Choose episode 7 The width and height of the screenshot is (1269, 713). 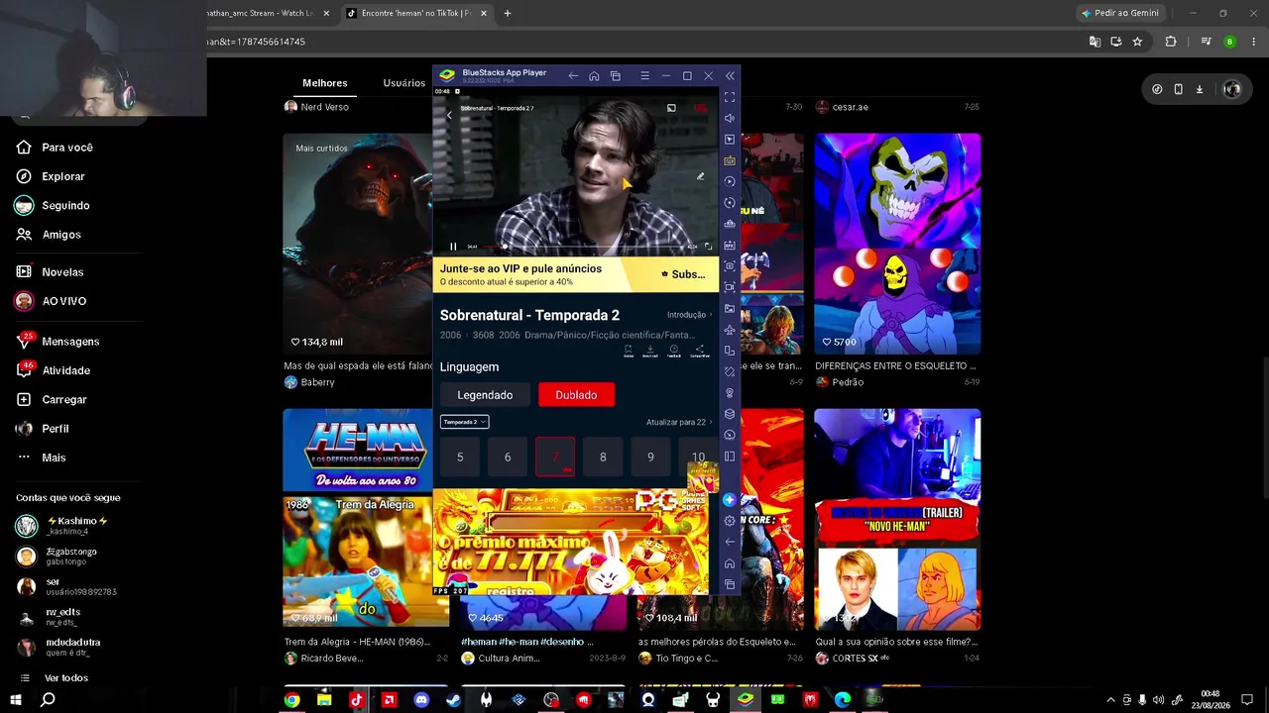(x=555, y=457)
